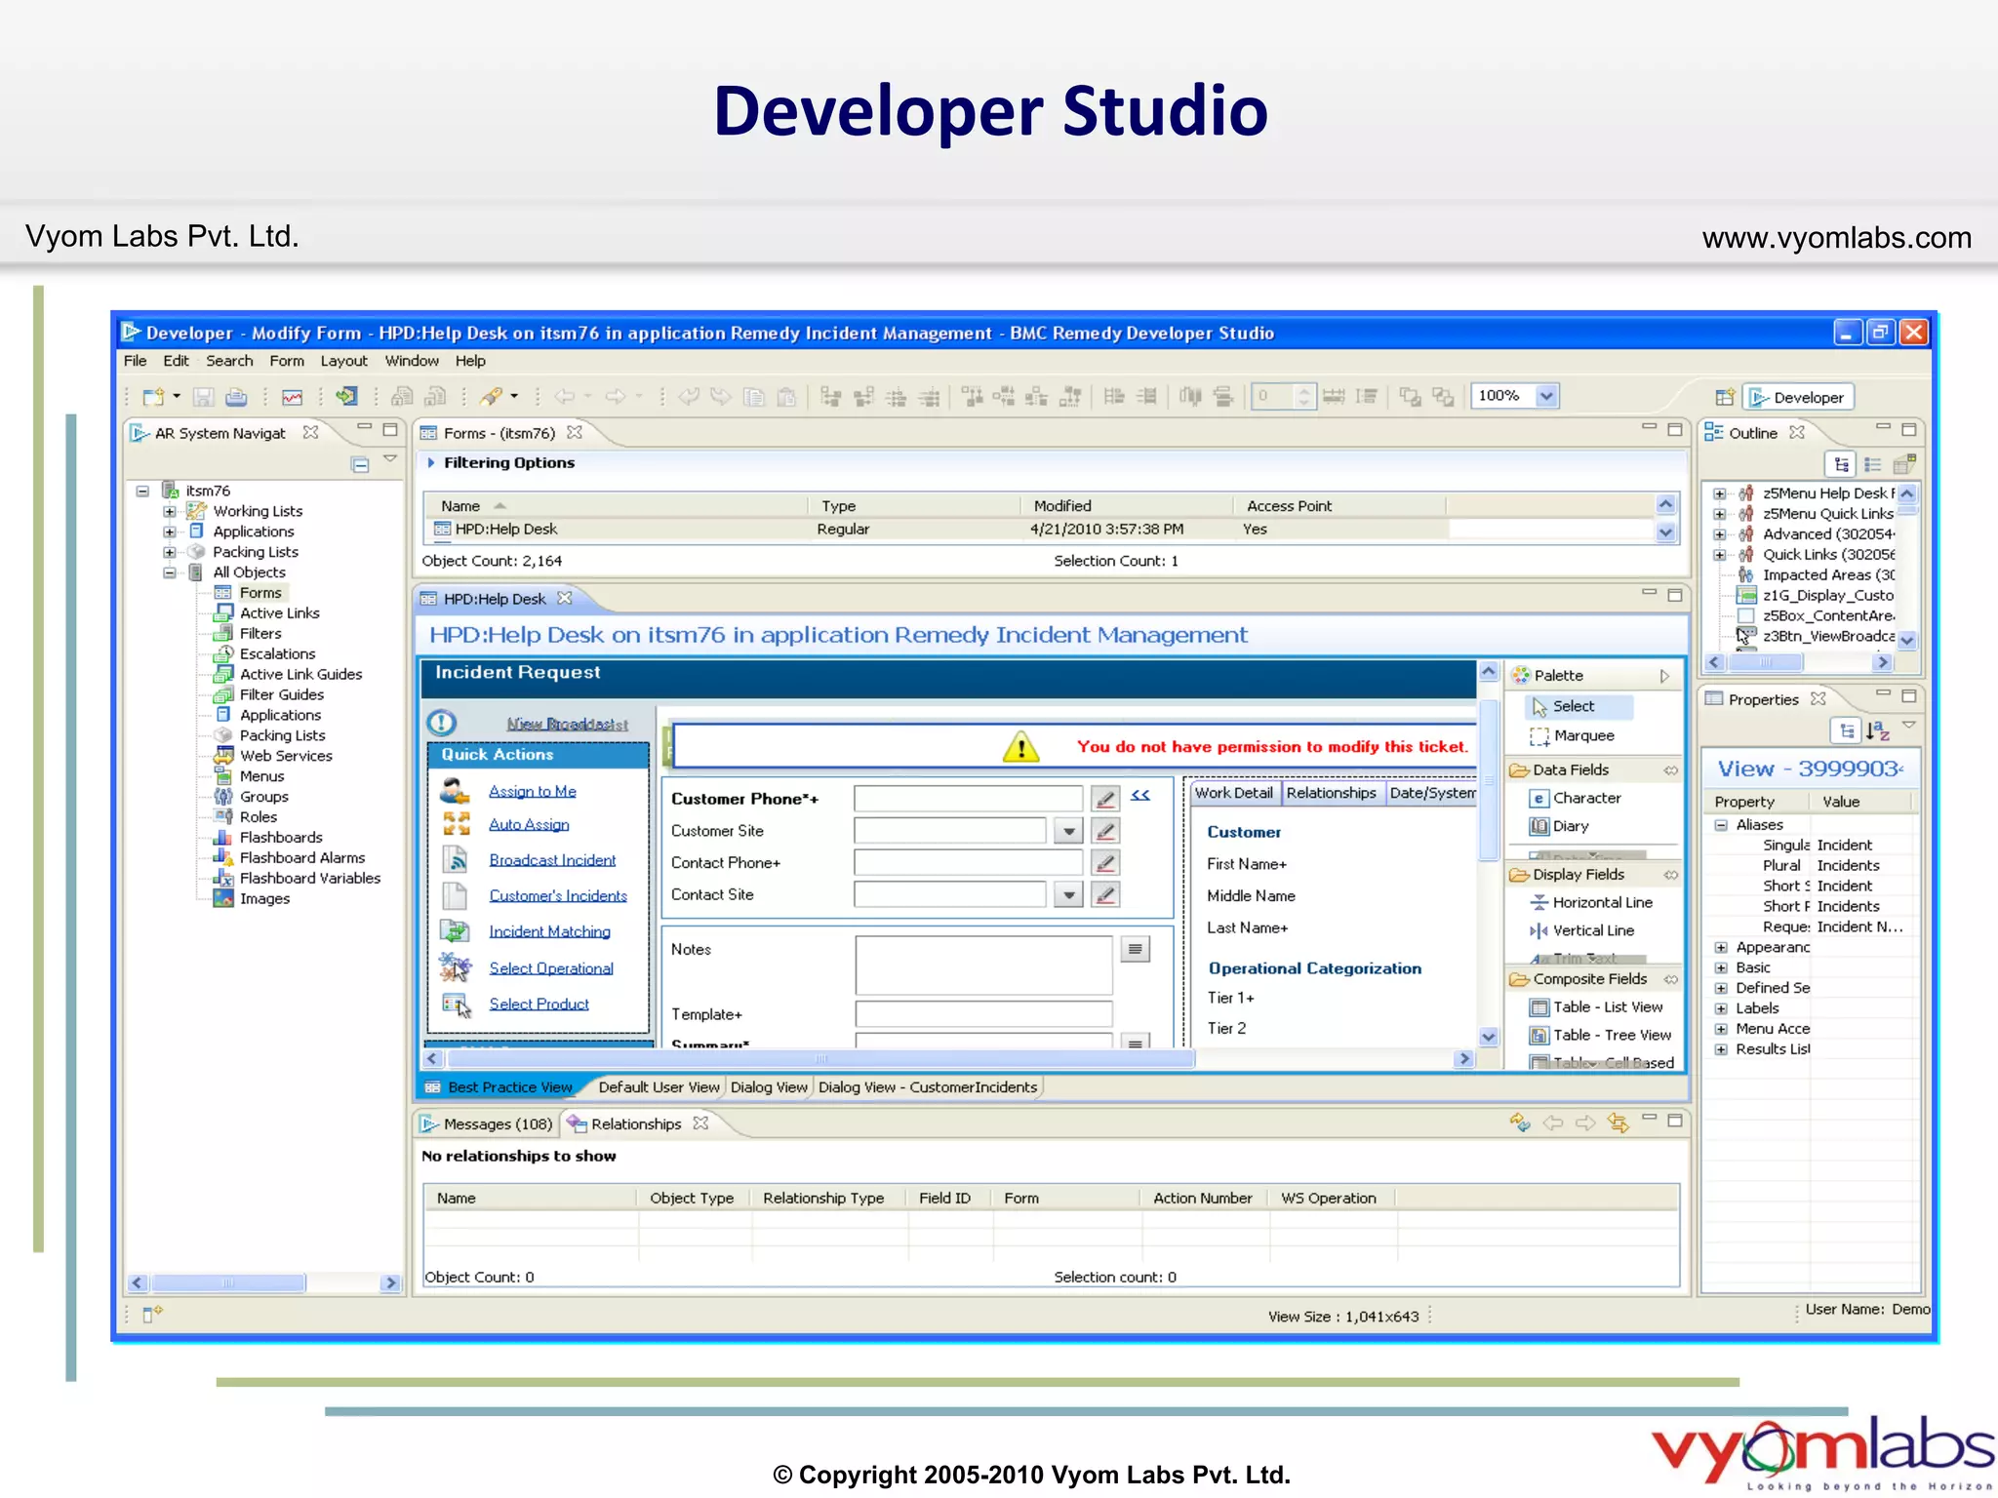Viewport: 1998px width, 1498px height.
Task: Open the Messages (108) tab
Action: click(x=488, y=1123)
